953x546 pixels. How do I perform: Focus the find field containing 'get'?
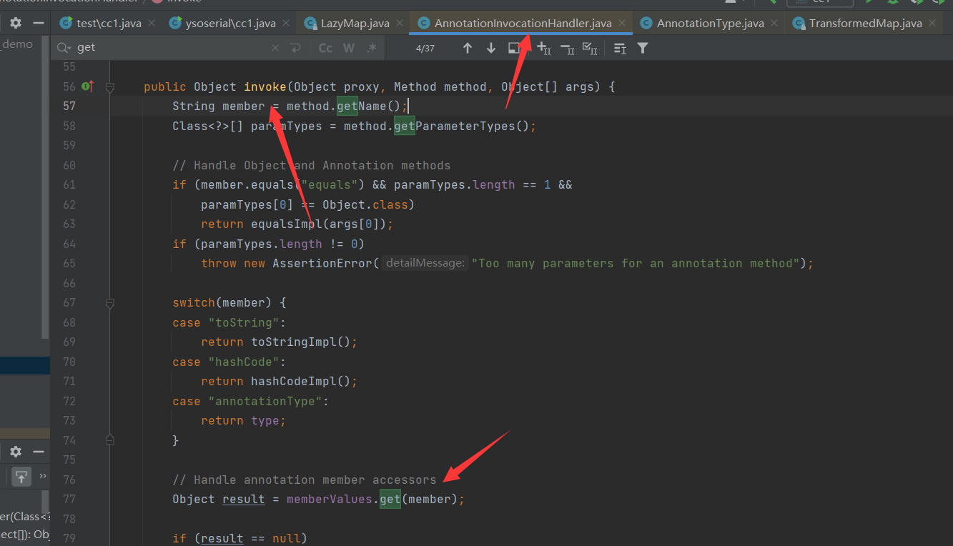pyautogui.click(x=172, y=48)
